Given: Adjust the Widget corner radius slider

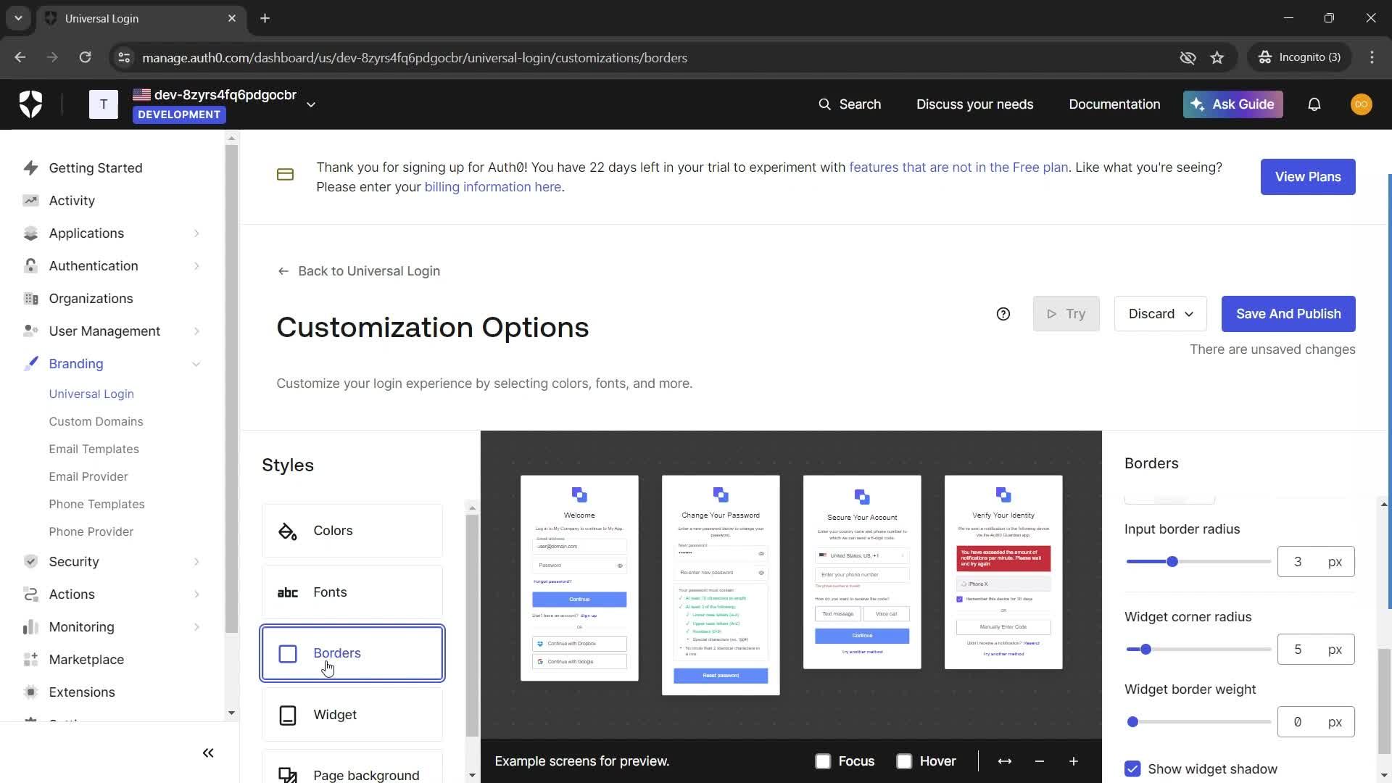Looking at the screenshot, I should pos(1198,650).
